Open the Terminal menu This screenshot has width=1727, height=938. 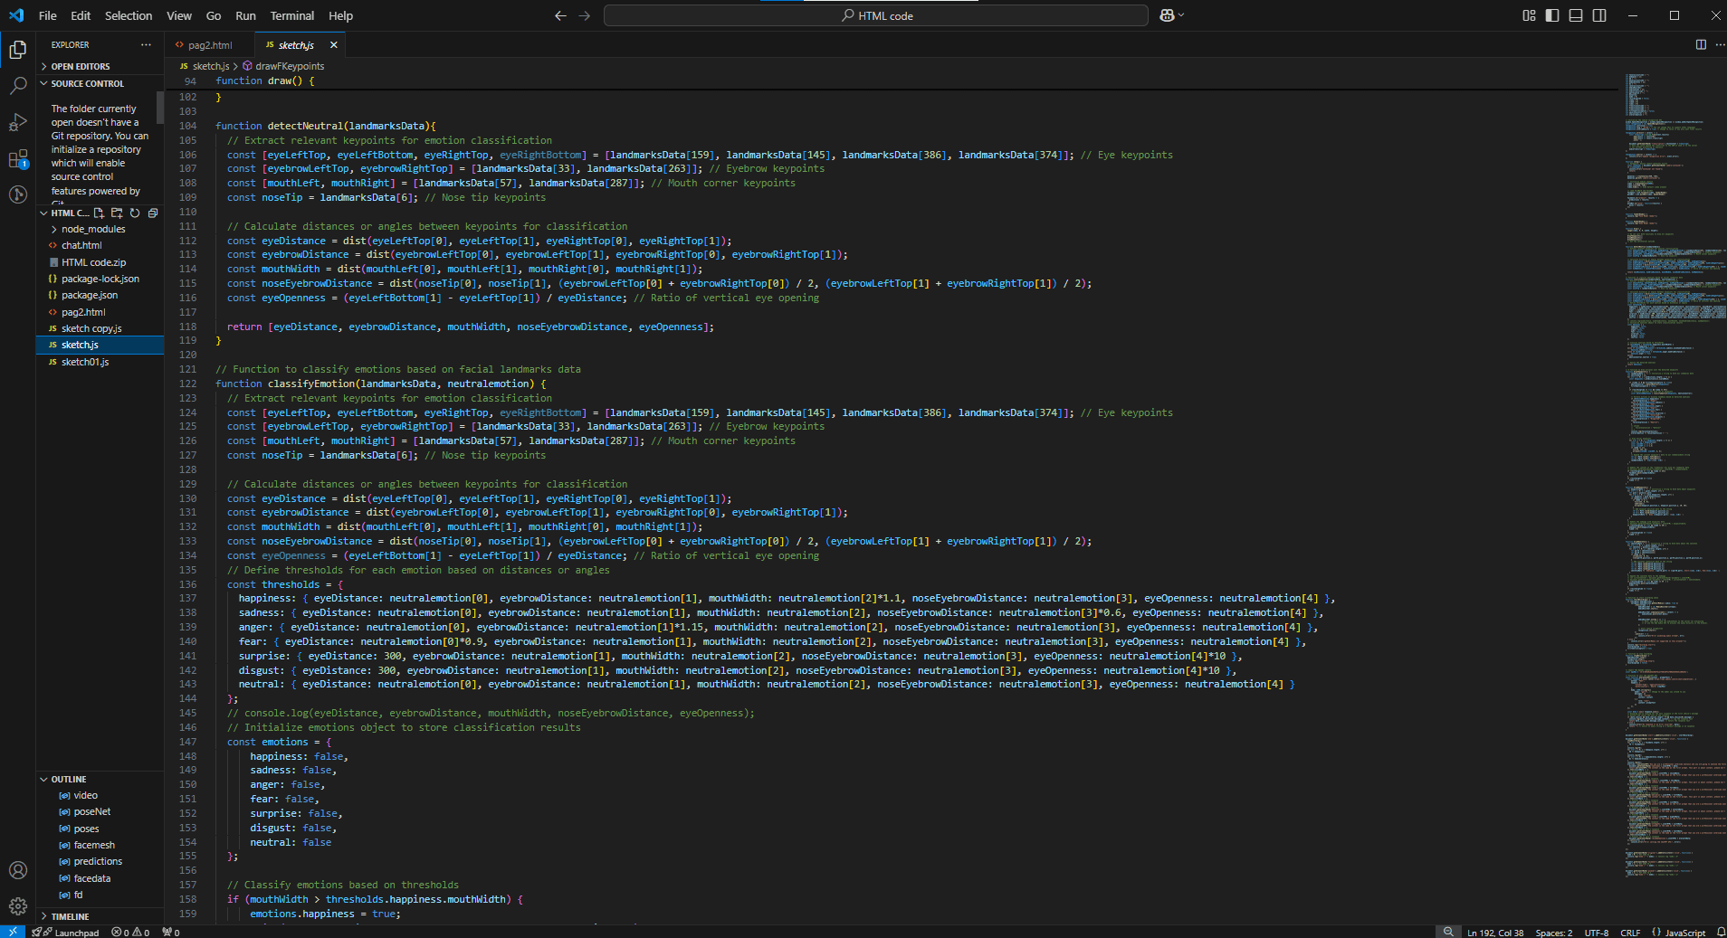tap(292, 15)
